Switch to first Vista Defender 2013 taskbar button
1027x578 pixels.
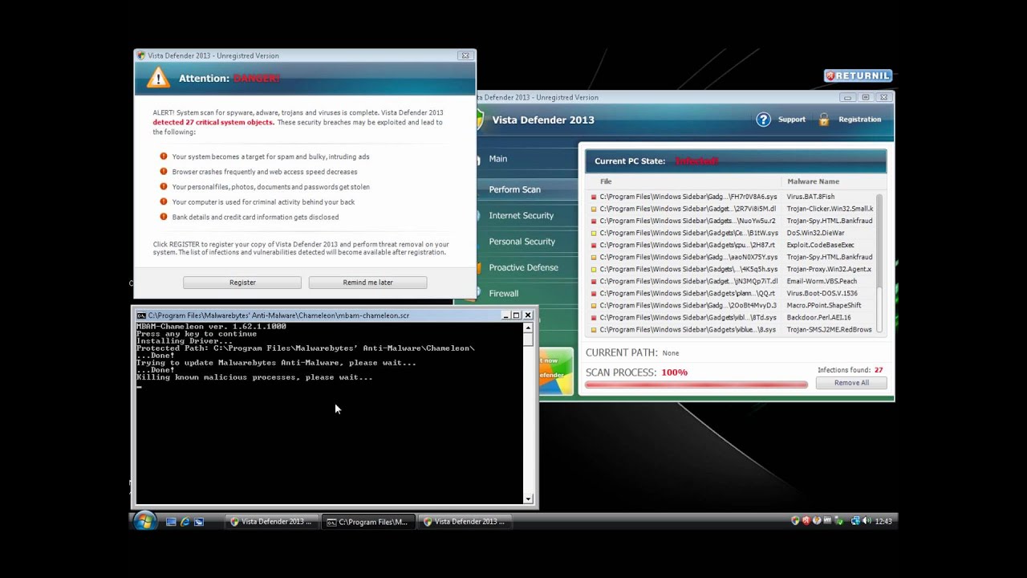click(270, 522)
